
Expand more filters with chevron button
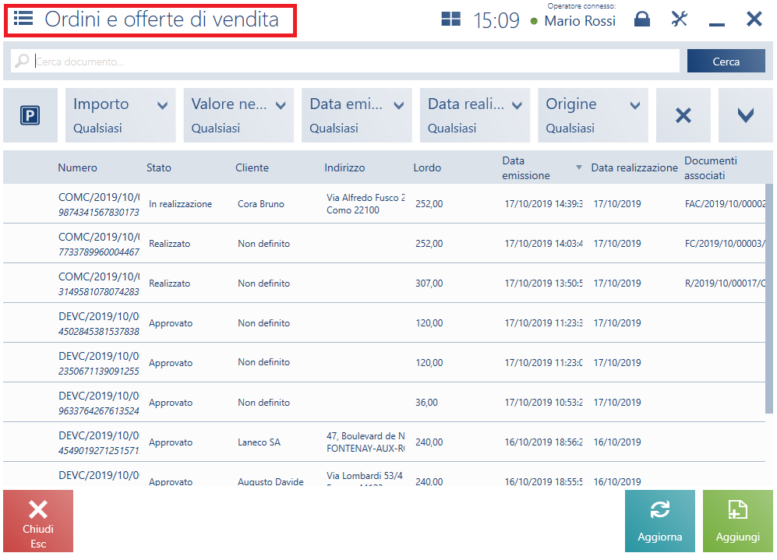(745, 115)
